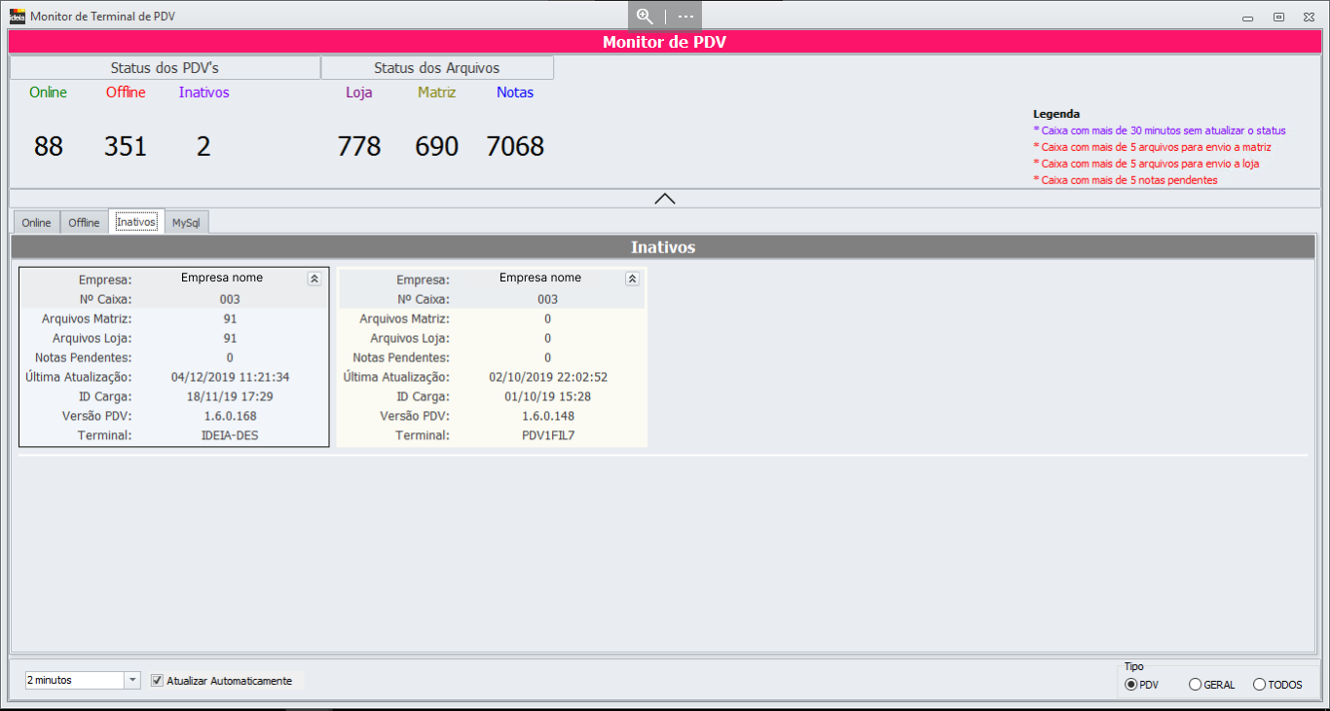Image resolution: width=1330 pixels, height=711 pixels.
Task: Open the Offline tab
Action: 84,223
